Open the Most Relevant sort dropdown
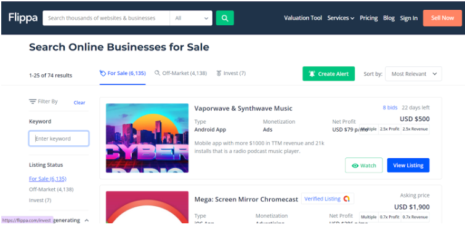This screenshot has width=465, height=243. (413, 74)
